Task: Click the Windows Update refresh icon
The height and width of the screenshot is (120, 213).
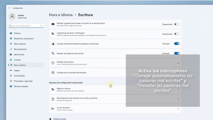Action: pyautogui.click(x=11, y=86)
